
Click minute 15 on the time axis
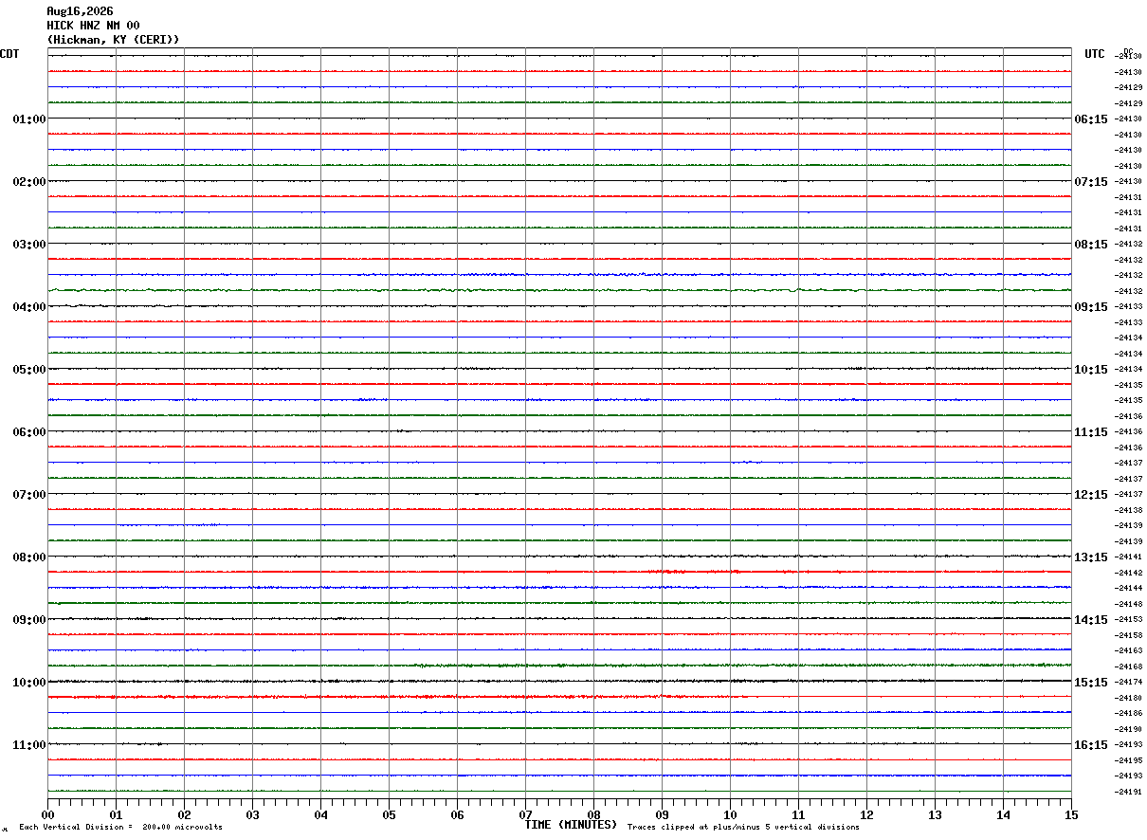(x=1071, y=815)
